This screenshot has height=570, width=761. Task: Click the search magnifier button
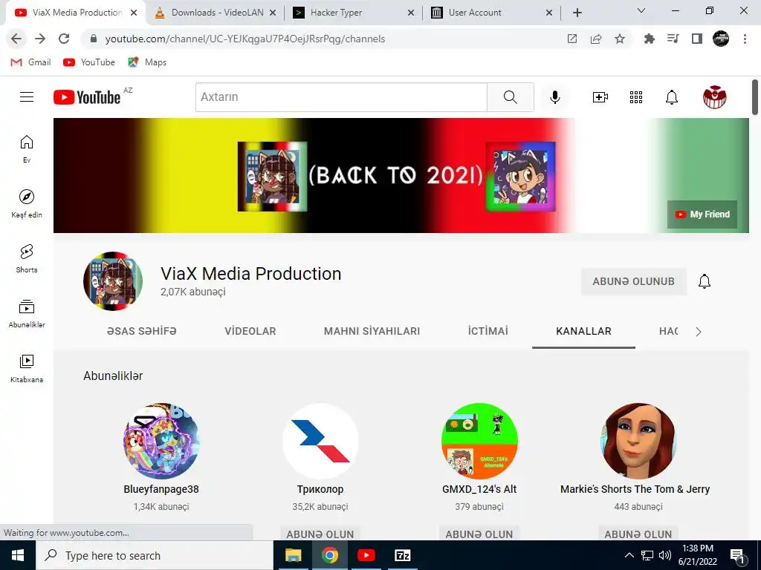pos(510,97)
